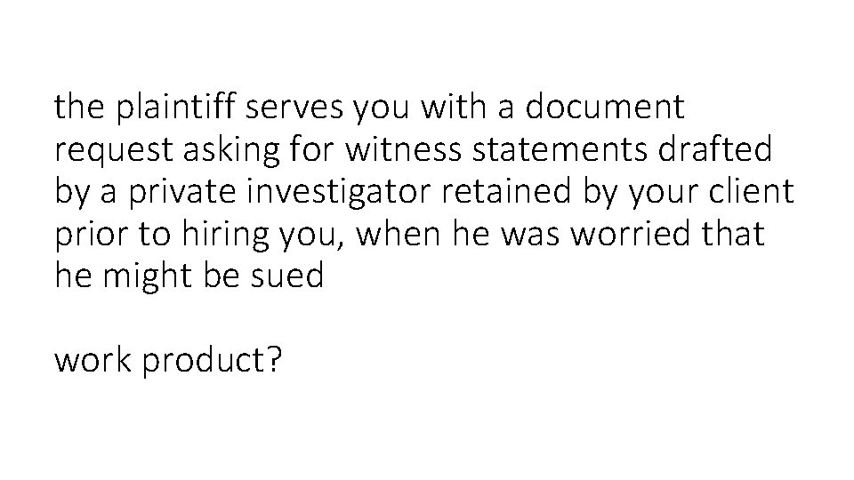Click the word "asking" in the second line
Viewport: 854px width, 480px height.
pos(231,149)
